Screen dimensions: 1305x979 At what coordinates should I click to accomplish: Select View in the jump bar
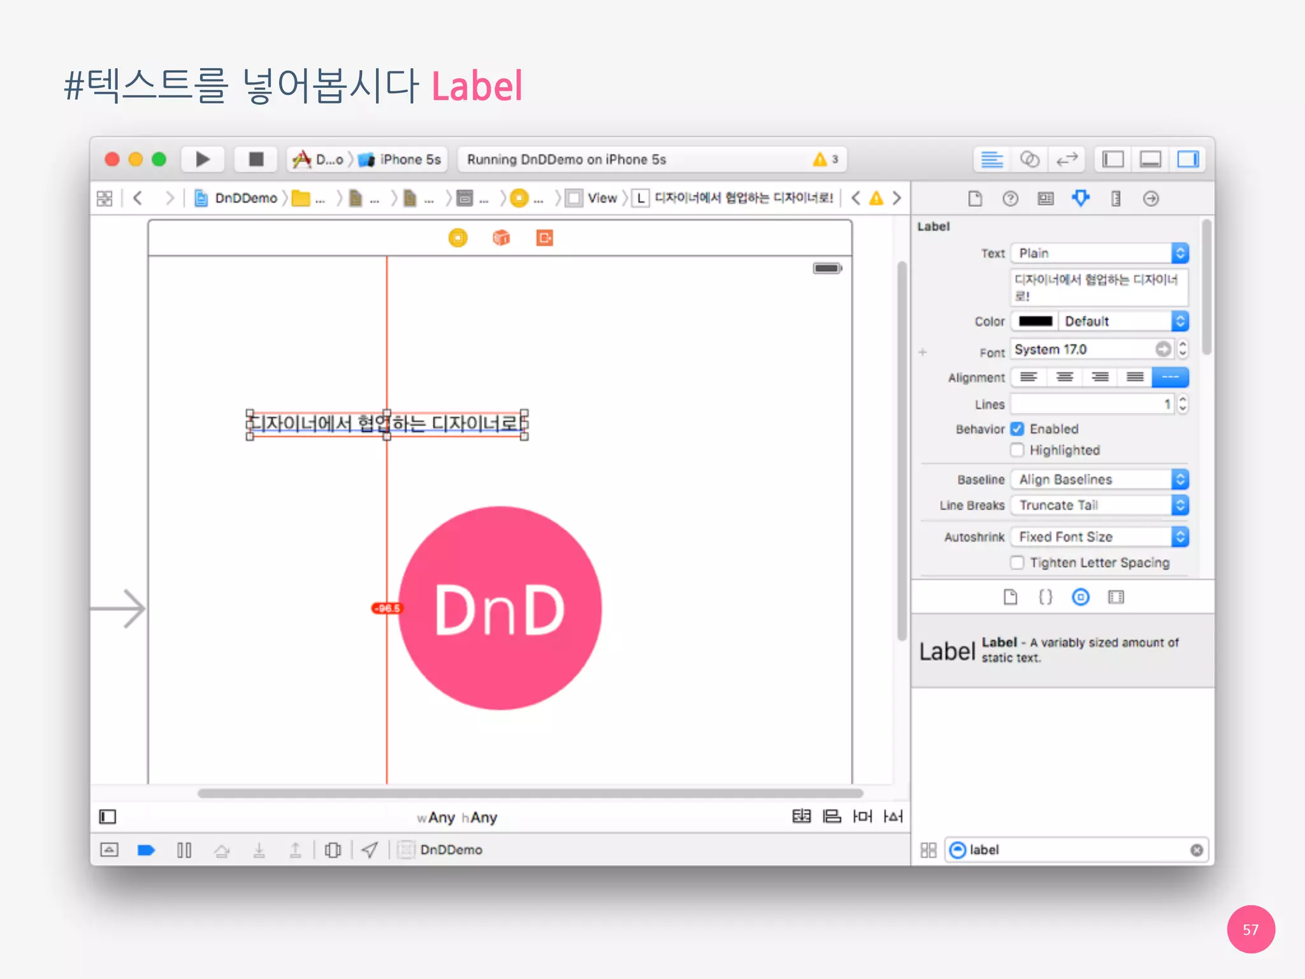(x=593, y=198)
